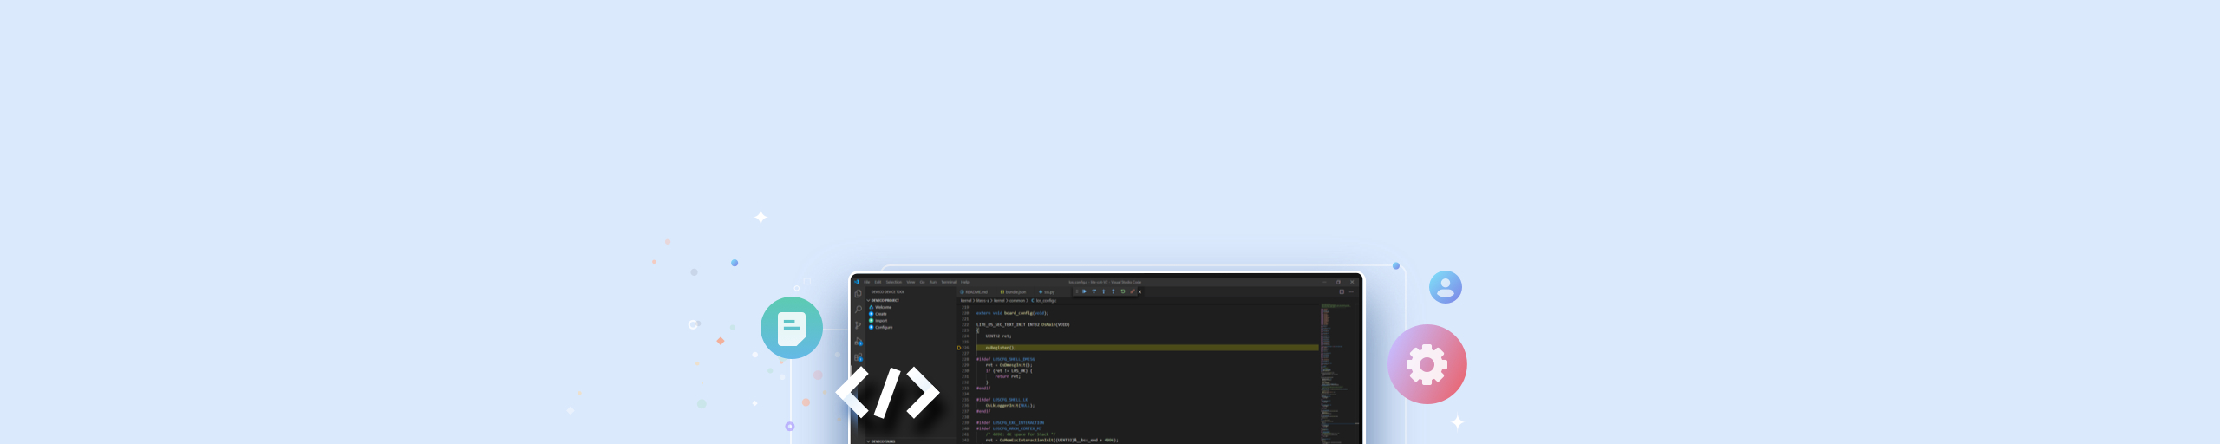Open the Source Control activity bar icon
Viewport: 2220px width, 444px height.
[x=859, y=325]
